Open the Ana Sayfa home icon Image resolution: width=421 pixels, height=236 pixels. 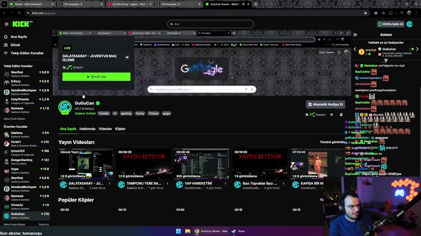(6, 37)
